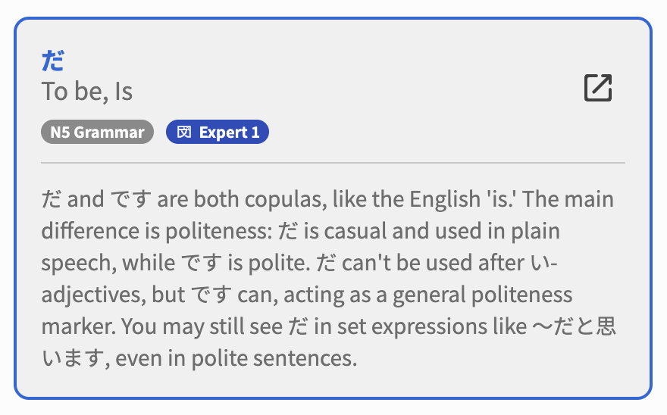
Task: Click the blue だ grammar title
Action: (x=53, y=61)
